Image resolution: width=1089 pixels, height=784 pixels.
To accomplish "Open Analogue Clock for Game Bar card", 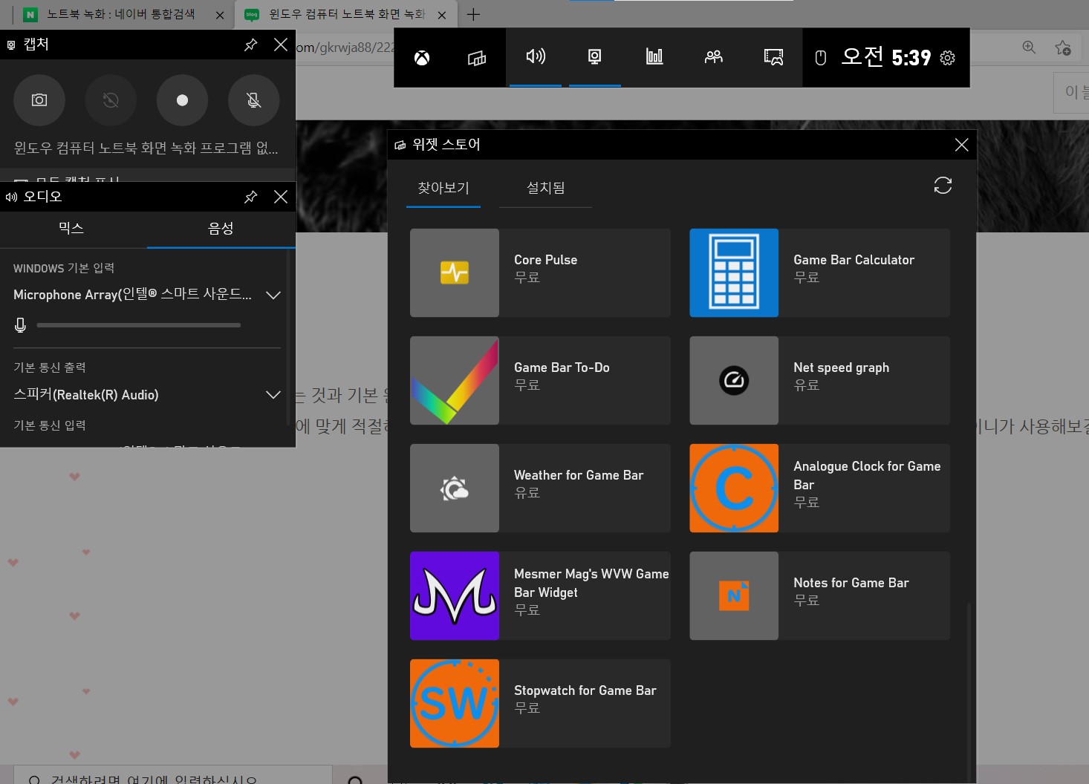I will point(819,488).
